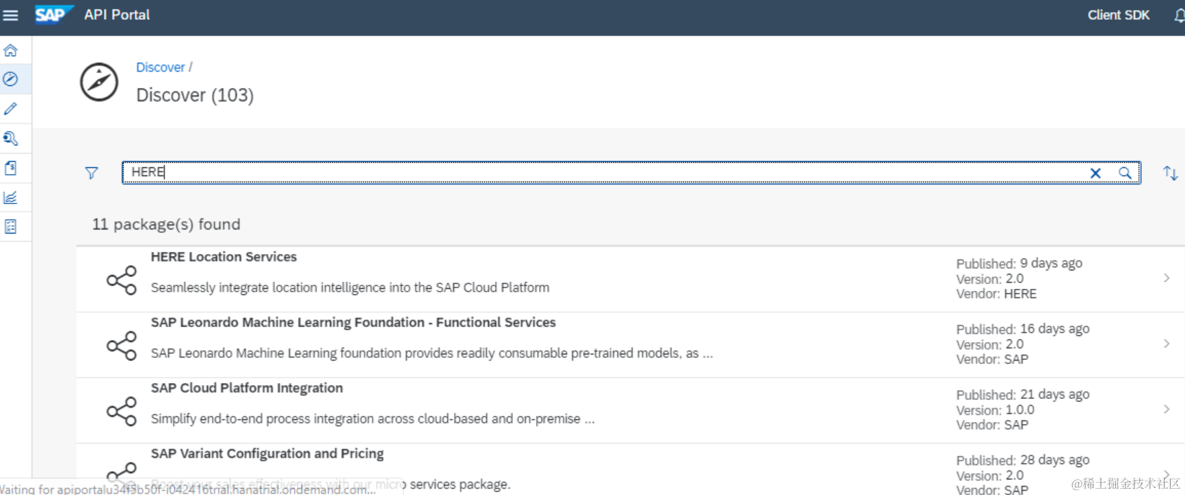Click the large compass Discover icon
Image resolution: width=1185 pixels, height=495 pixels.
99,82
